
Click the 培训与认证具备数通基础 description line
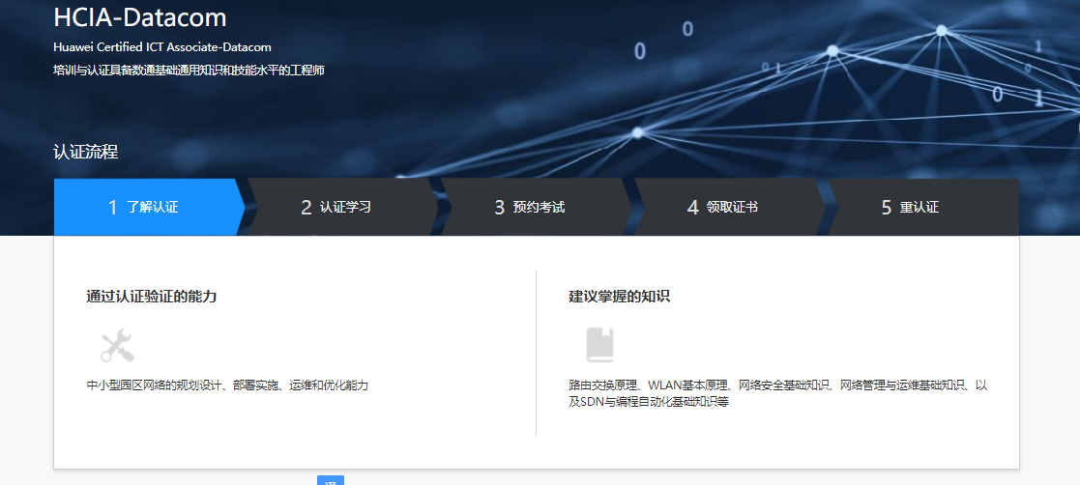189,71
